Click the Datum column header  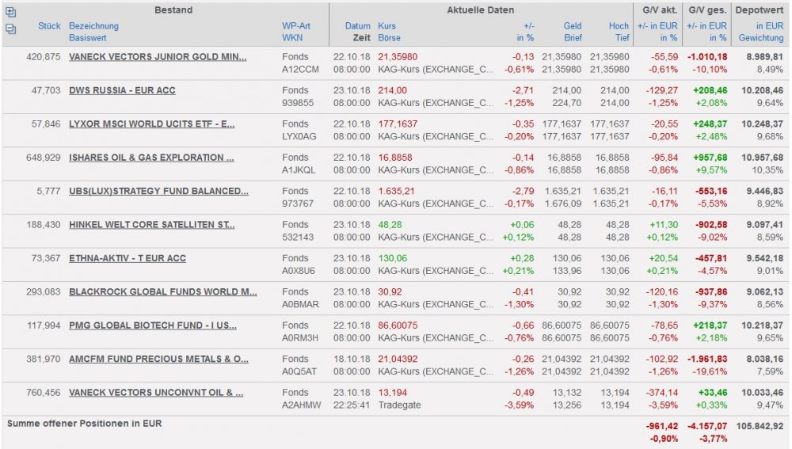358,26
